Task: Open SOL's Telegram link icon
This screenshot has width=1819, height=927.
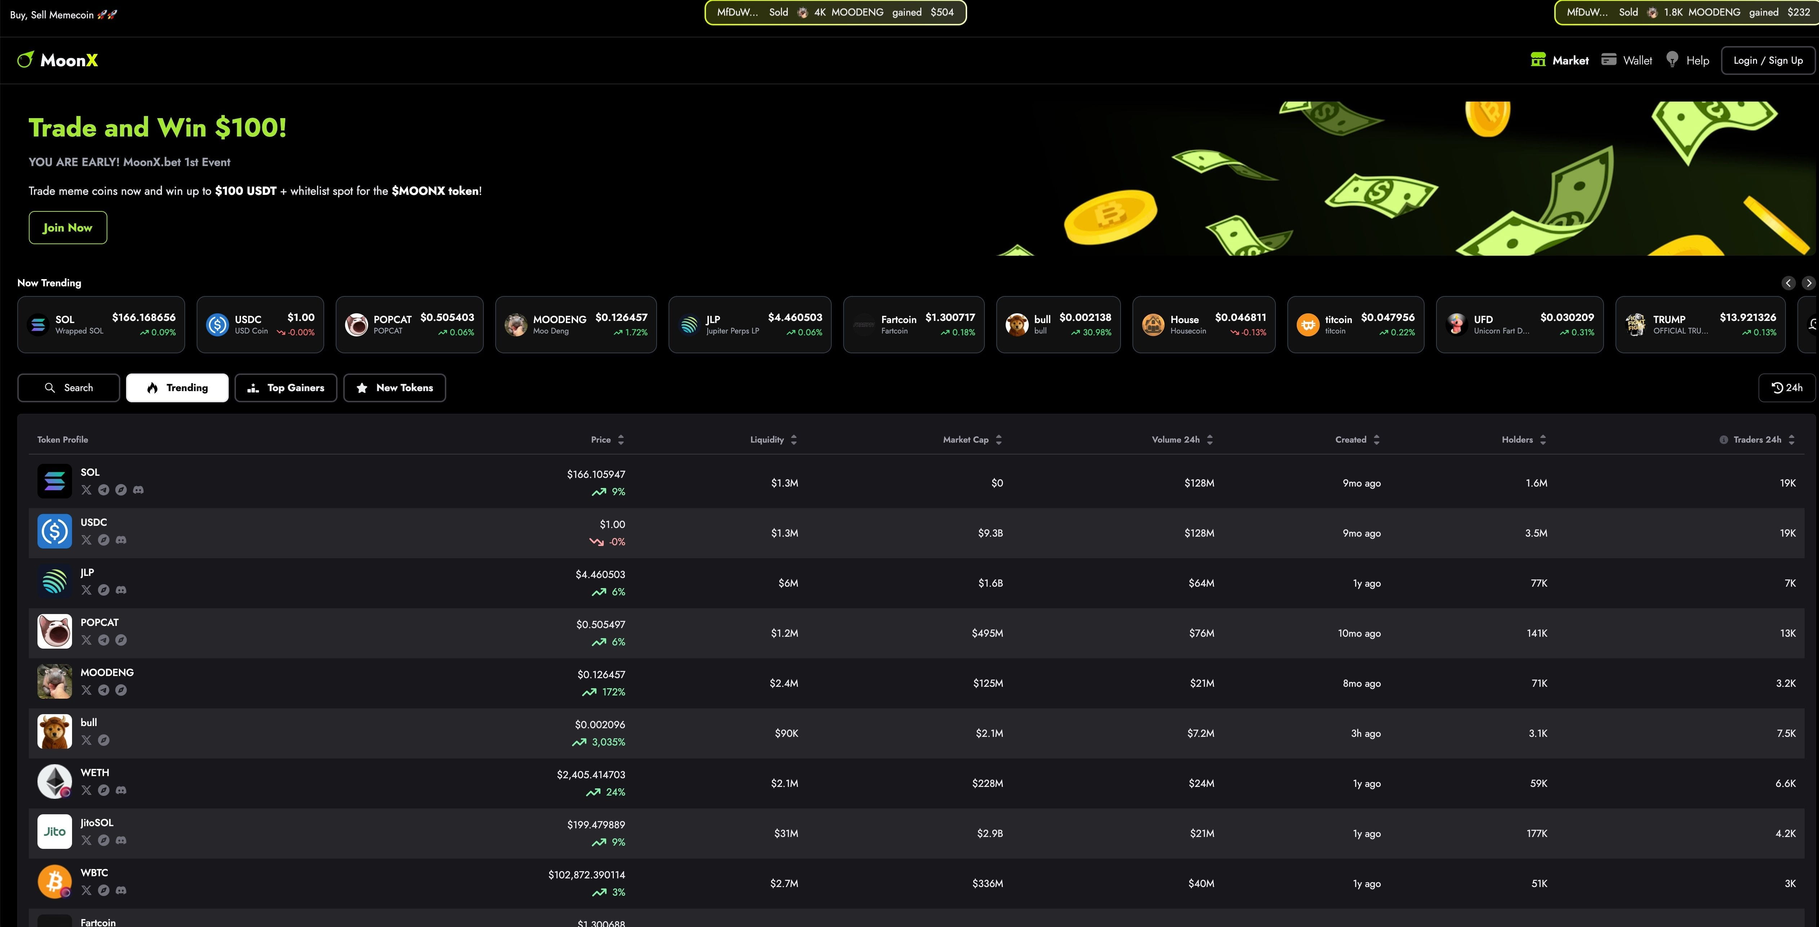Action: (x=104, y=490)
